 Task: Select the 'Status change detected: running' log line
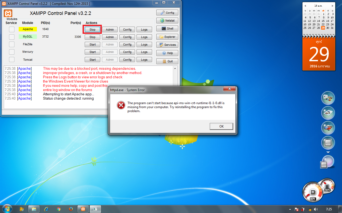pos(68,99)
